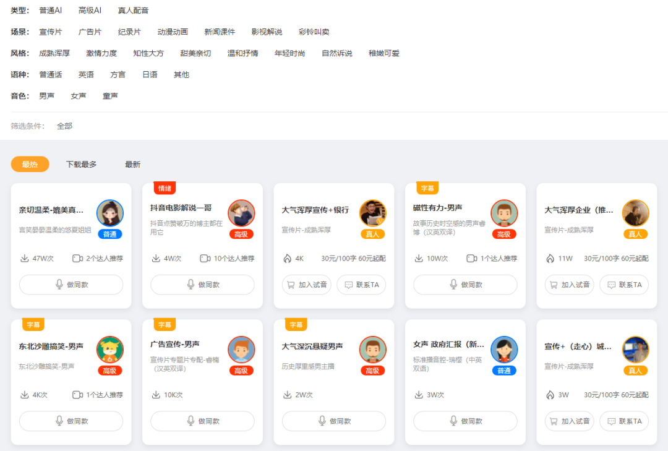This screenshot has height=451, width=668.
Task: Click the 东北沙雕搞笑-男声 dragon avatar
Action: [x=109, y=350]
